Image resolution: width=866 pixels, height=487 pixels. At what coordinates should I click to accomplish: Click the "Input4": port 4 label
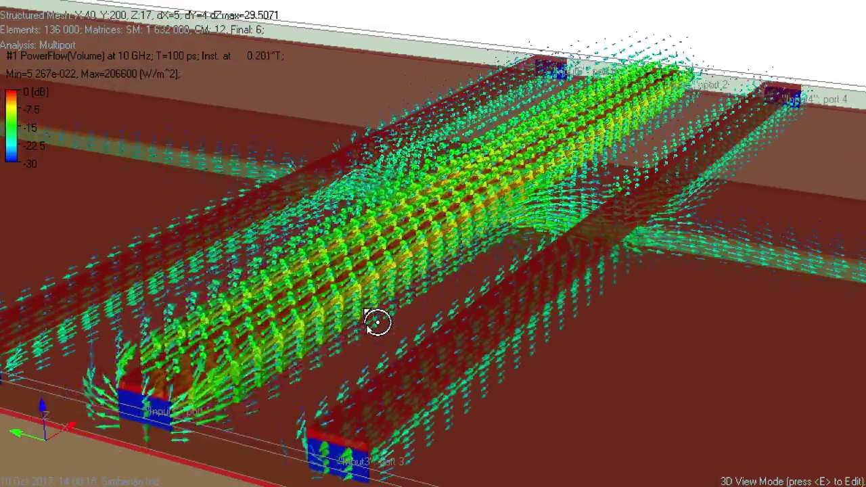tap(815, 99)
